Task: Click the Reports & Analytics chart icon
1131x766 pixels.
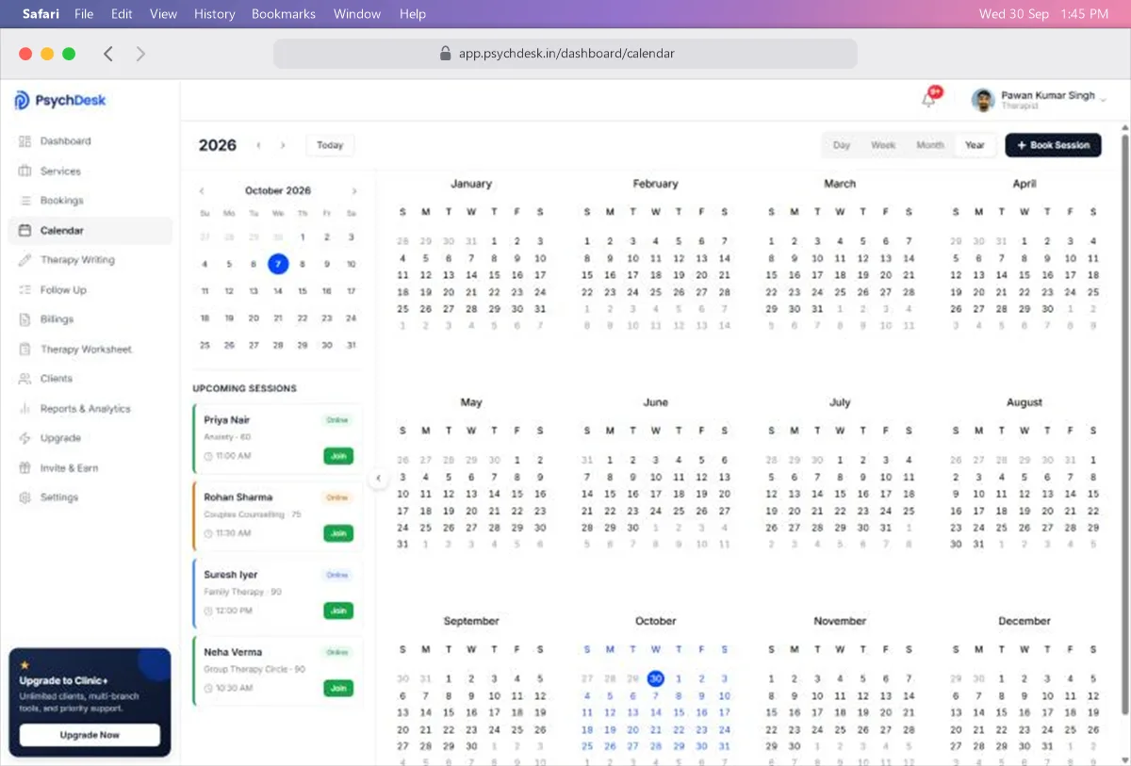Action: tap(25, 409)
